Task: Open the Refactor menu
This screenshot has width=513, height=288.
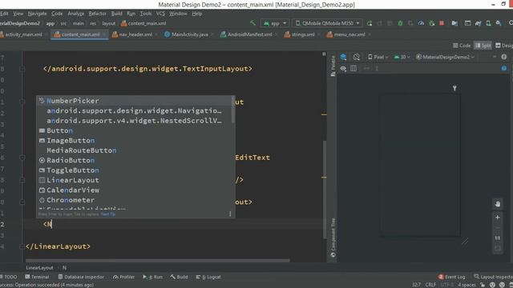Action: click(98, 14)
